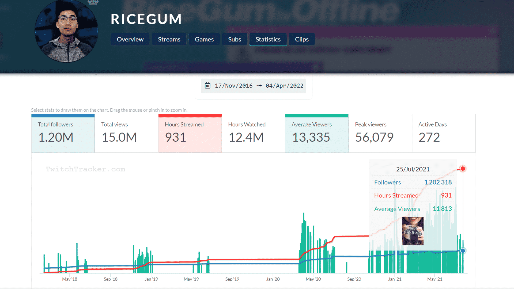The width and height of the screenshot is (514, 289).
Task: Click the blue Followers chart marker
Action: point(463,251)
